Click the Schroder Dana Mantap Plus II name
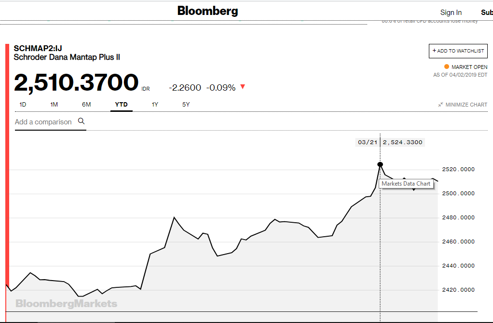 67,57
